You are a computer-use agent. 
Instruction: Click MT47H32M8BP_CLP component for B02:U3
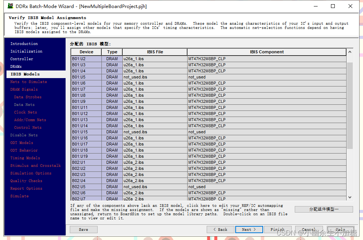tap(267, 174)
